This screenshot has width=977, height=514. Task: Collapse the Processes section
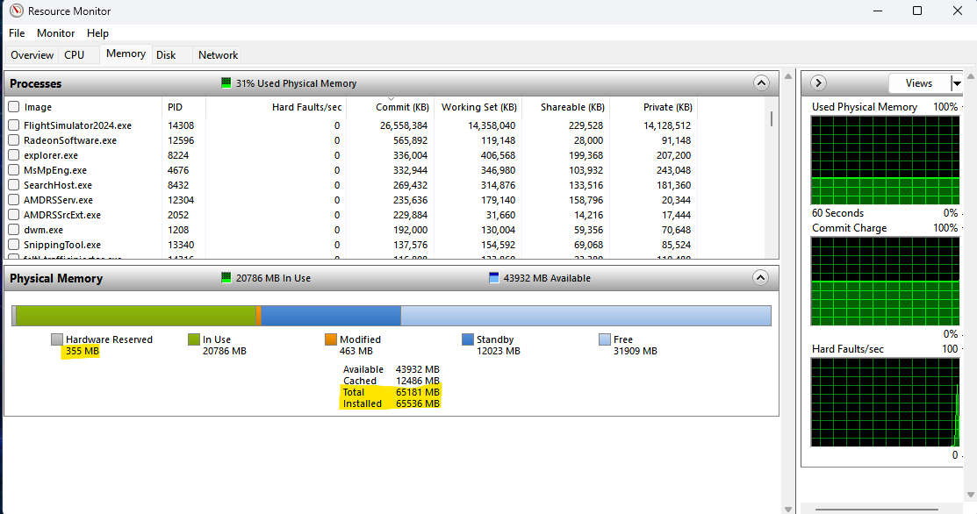[761, 83]
